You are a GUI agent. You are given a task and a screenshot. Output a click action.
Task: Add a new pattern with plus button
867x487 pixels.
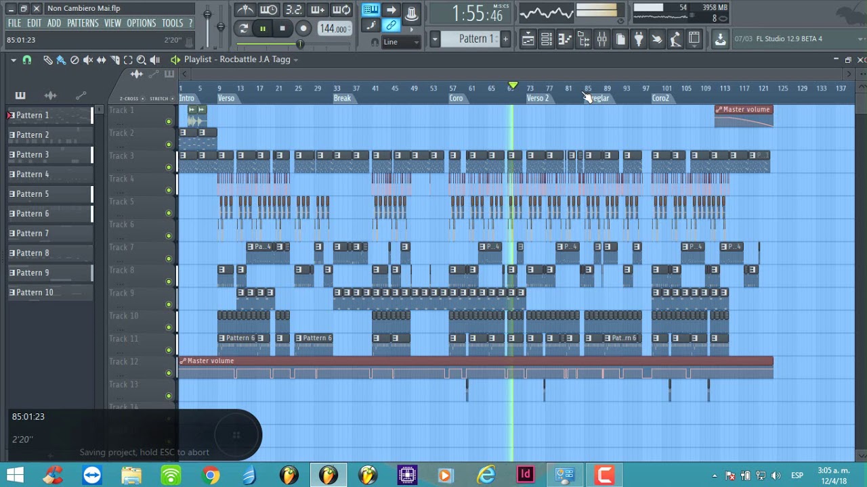click(505, 39)
